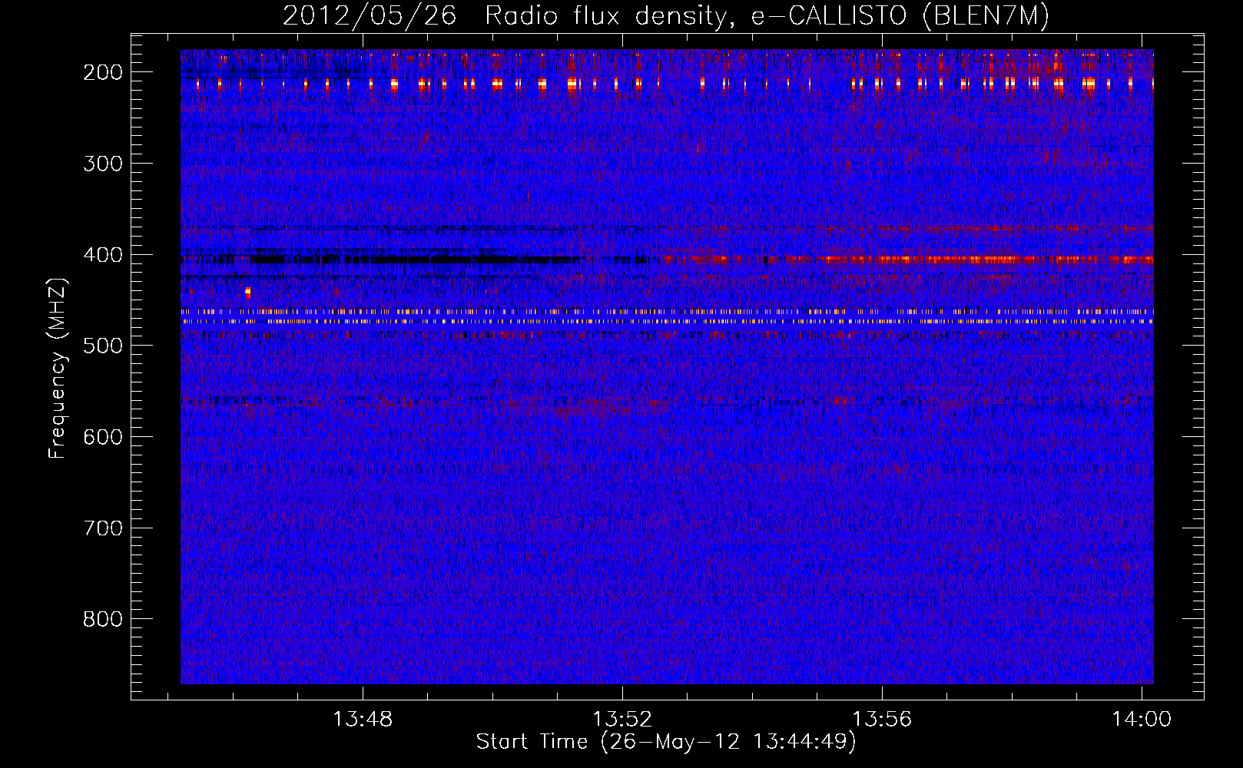Select the 200 frequency tick label

pos(103,72)
